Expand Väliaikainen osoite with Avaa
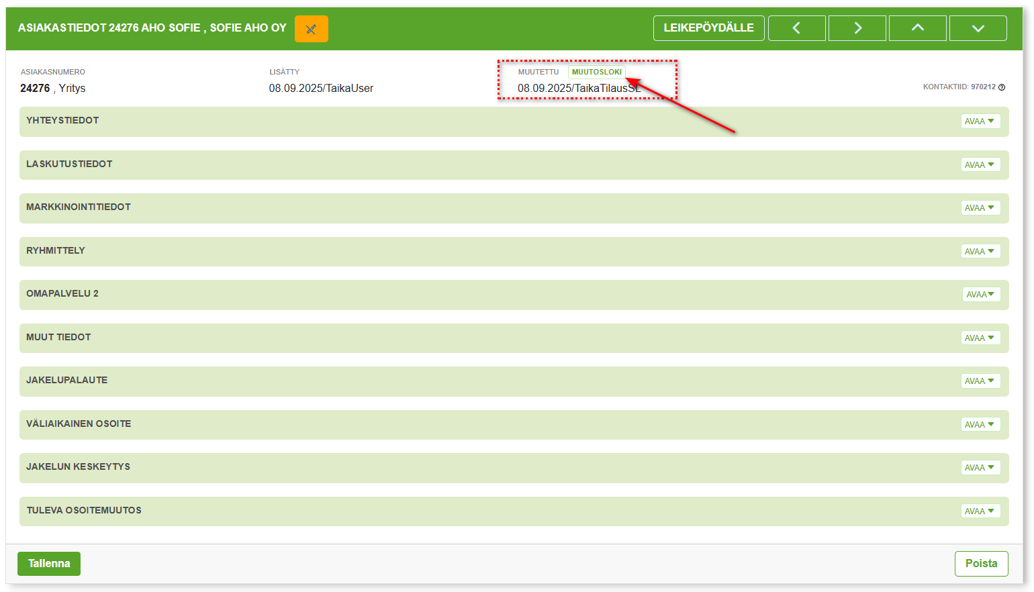This screenshot has height=592, width=1034. [x=980, y=425]
